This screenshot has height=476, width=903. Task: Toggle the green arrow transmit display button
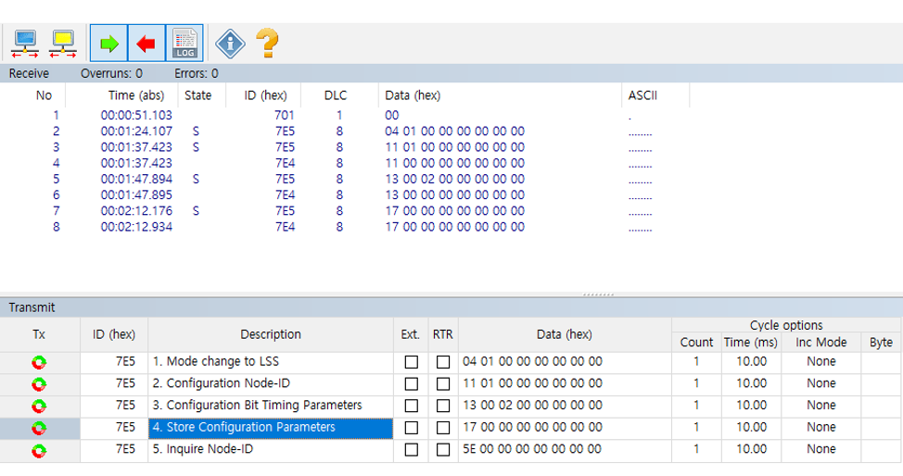coord(108,44)
